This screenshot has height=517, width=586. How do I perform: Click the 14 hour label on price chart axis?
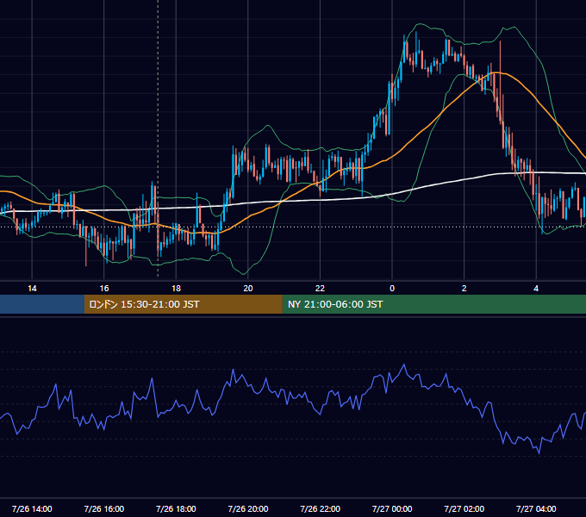32,289
